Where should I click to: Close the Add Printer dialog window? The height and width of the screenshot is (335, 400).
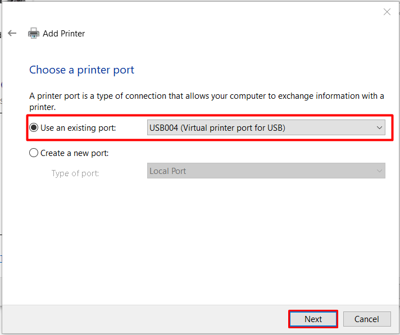click(x=387, y=12)
